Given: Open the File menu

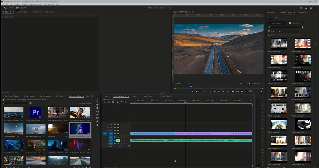Looking at the screenshot, I should tap(3, 4).
